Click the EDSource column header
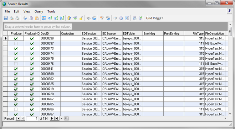Image resolution: width=235 pixels, height=129 pixels. 112,34
